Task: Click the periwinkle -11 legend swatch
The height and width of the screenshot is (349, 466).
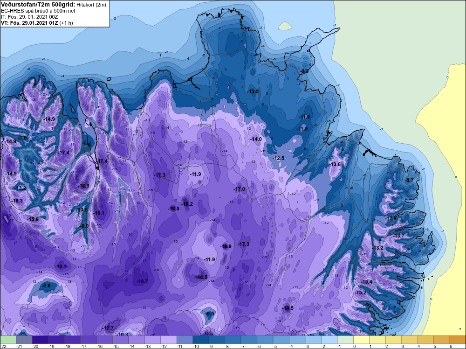Action: (185, 340)
